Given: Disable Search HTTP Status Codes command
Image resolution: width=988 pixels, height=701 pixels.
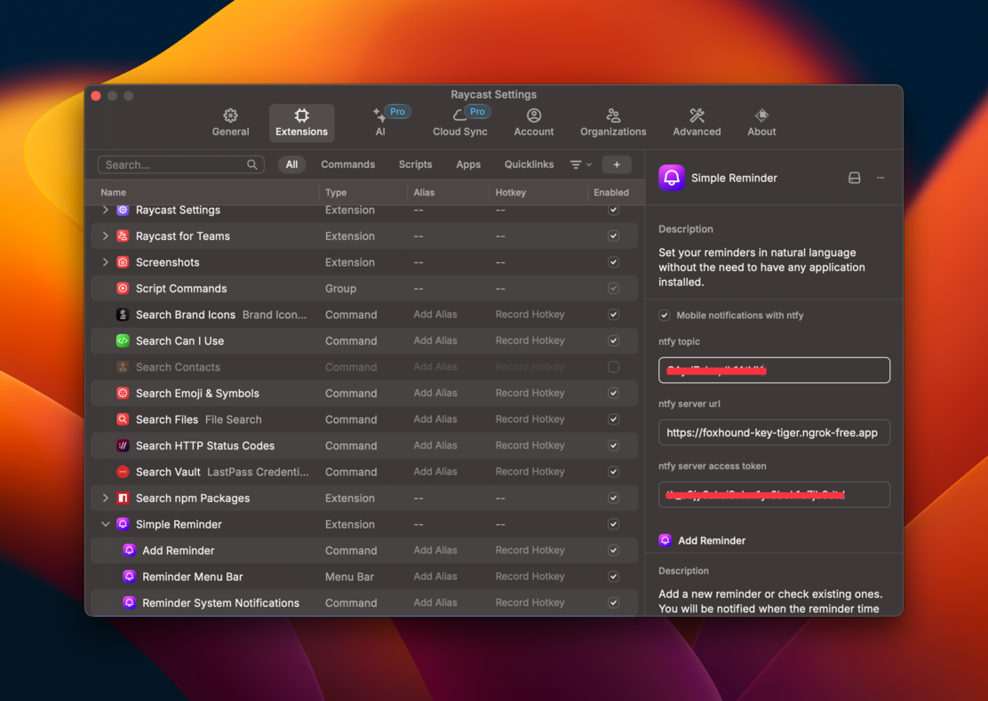Looking at the screenshot, I should [613, 446].
